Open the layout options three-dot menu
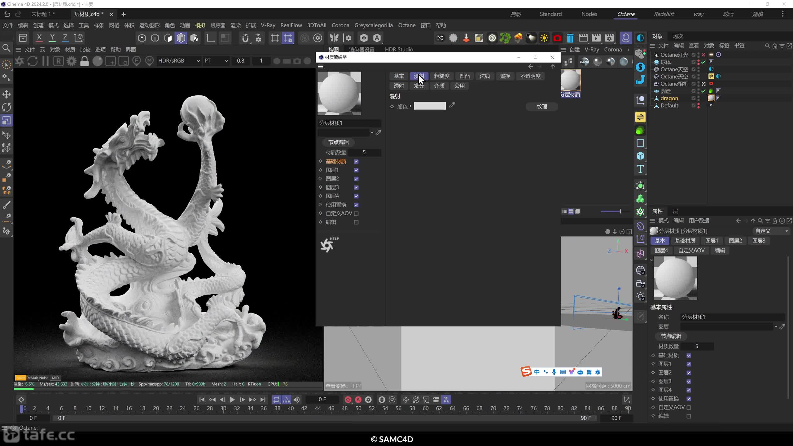 pos(782,14)
